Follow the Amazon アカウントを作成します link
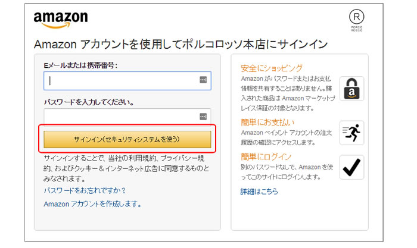The height and width of the screenshot is (248, 417). tap(92, 204)
